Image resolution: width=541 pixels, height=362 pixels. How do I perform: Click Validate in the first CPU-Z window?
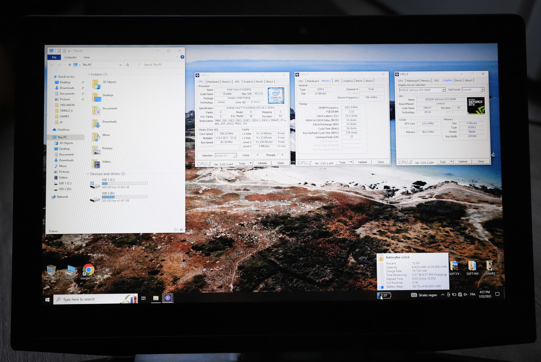(262, 163)
